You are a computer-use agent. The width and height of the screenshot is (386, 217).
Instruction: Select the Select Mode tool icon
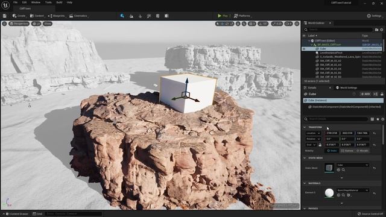click(122, 16)
